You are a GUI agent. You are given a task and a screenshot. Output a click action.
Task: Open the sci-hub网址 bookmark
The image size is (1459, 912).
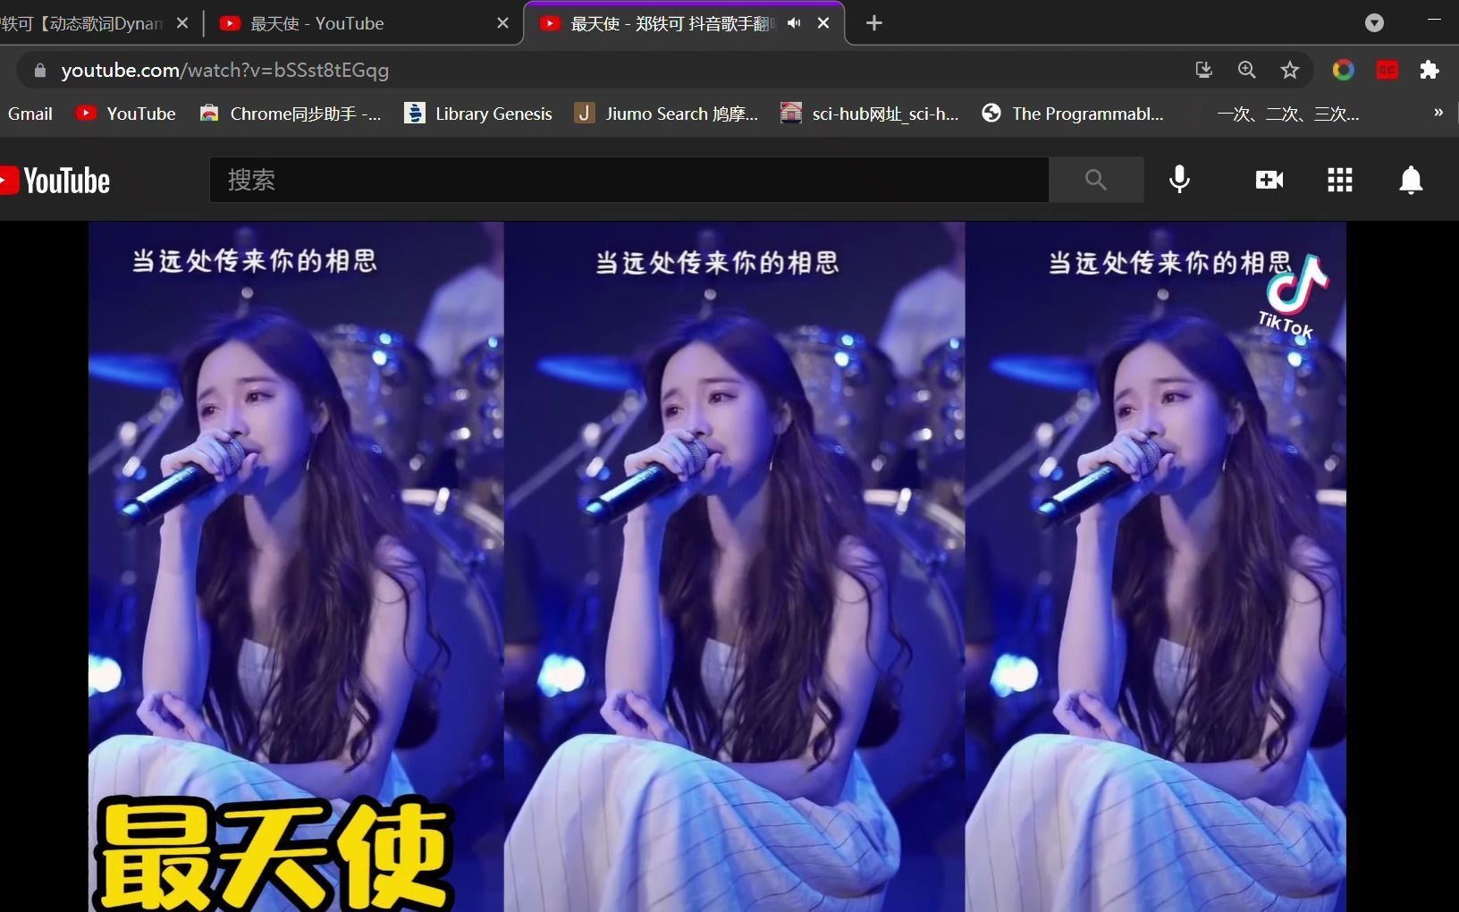coord(871,114)
